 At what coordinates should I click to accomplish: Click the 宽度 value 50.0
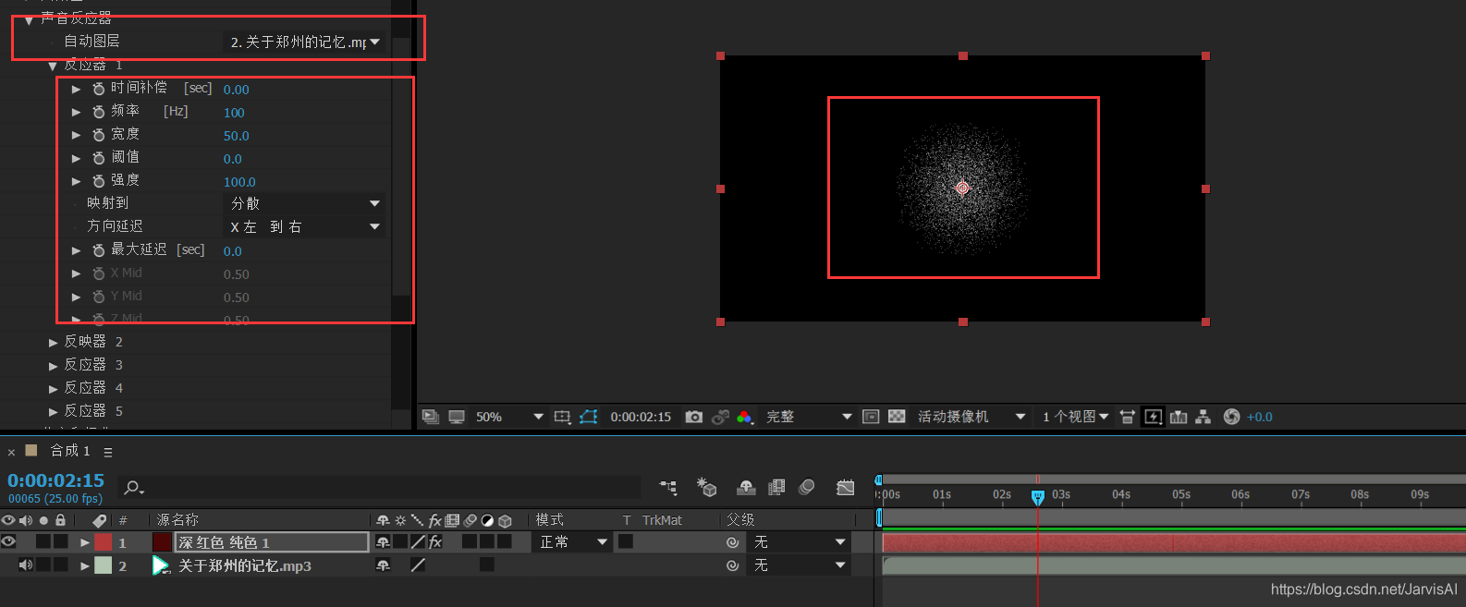237,136
